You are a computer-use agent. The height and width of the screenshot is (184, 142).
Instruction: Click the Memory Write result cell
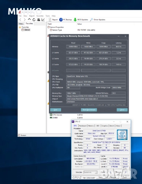(x=88, y=47)
